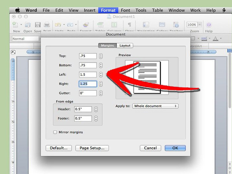Click the tab selector at ruler corner
This screenshot has height=174, width=232.
13,52
